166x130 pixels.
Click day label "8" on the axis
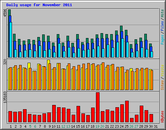coord(45,126)
